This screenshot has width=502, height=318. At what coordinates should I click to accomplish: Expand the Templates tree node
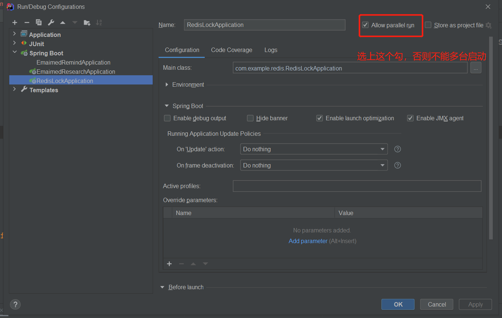[14, 89]
